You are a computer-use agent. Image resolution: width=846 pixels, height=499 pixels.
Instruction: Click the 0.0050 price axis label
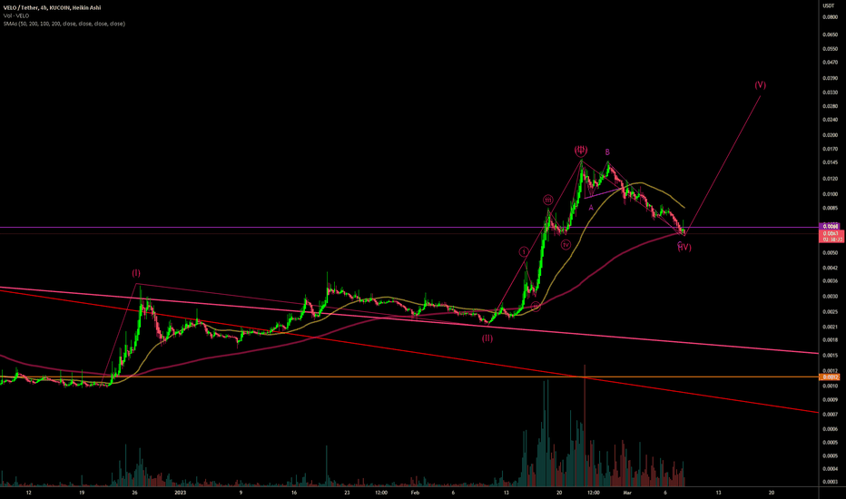click(x=830, y=252)
